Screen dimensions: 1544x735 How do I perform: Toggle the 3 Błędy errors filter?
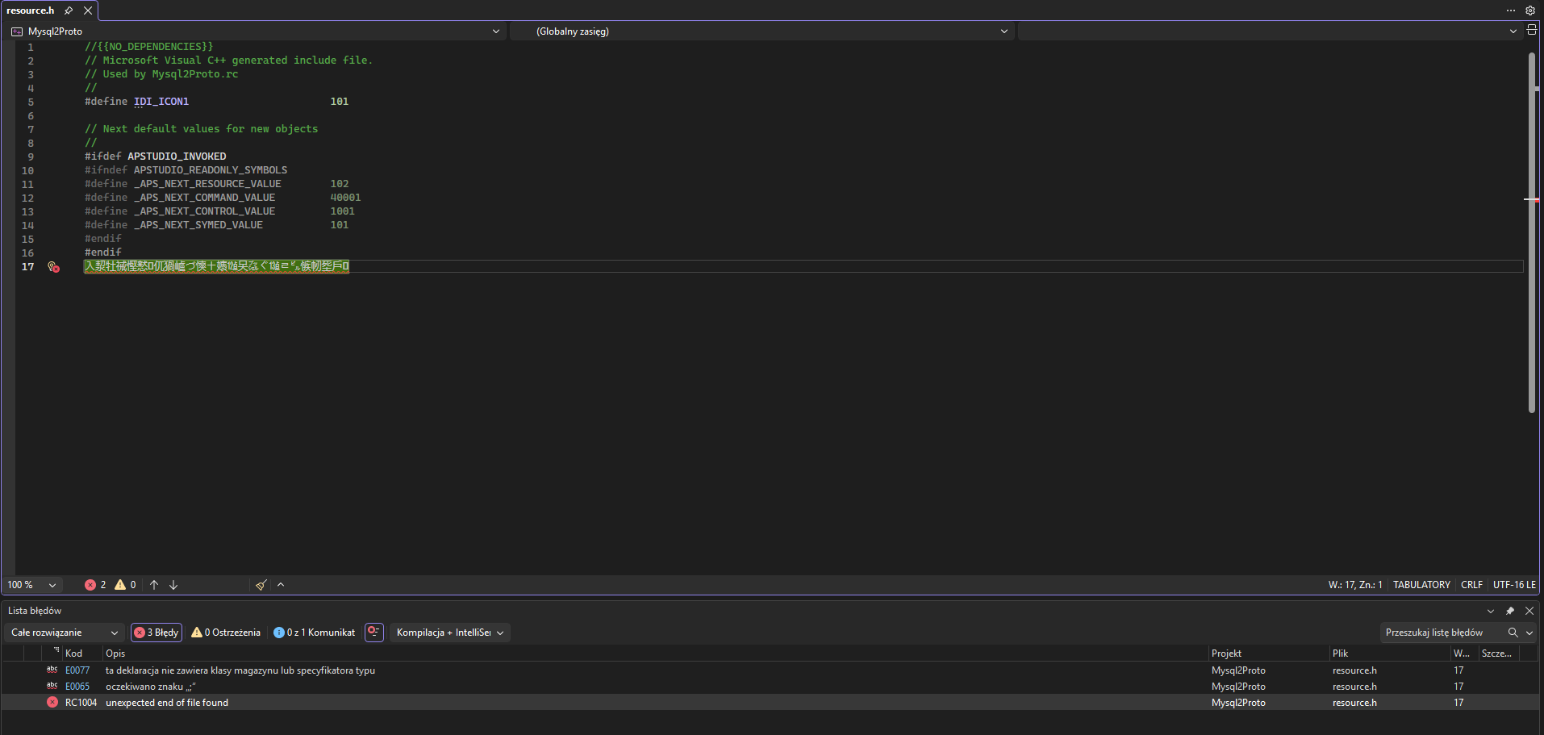(x=156, y=633)
